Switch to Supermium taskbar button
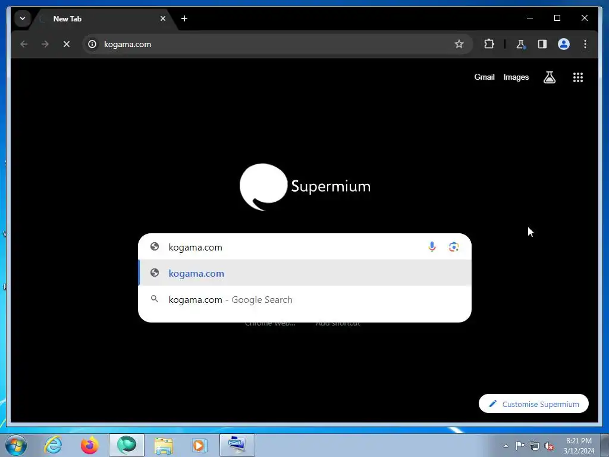The width and height of the screenshot is (609, 457). point(127,445)
